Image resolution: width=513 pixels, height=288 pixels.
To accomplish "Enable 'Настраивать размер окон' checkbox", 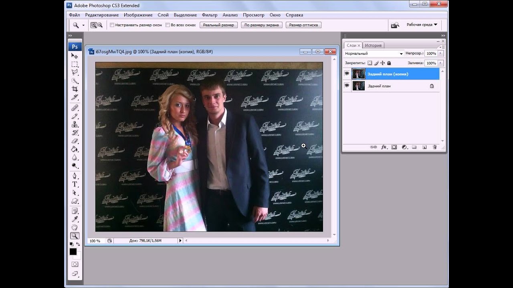I will [x=112, y=25].
